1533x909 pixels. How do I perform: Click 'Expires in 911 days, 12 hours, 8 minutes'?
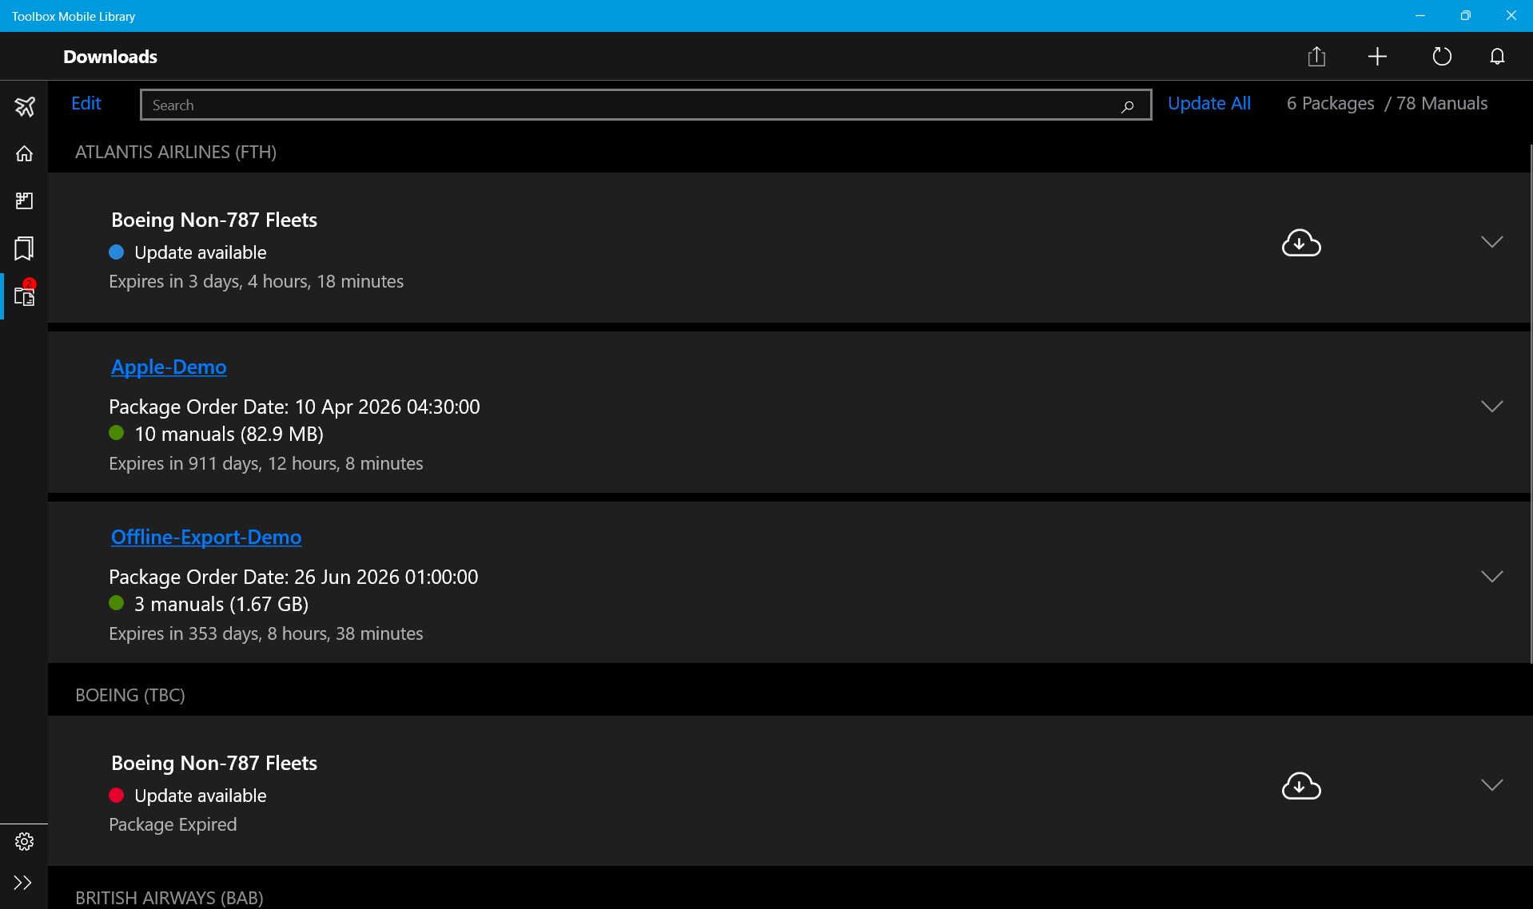coord(266,463)
